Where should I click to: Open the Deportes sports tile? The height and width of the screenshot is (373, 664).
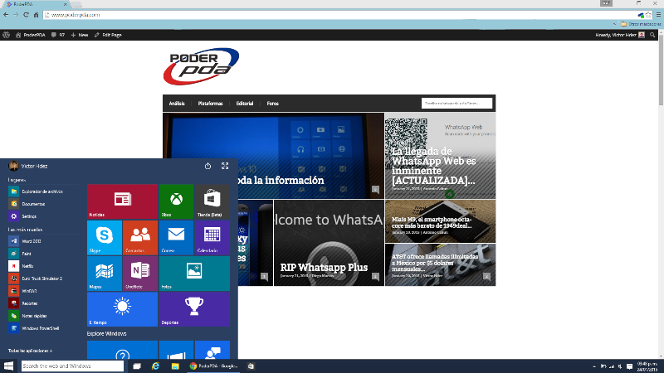[194, 309]
